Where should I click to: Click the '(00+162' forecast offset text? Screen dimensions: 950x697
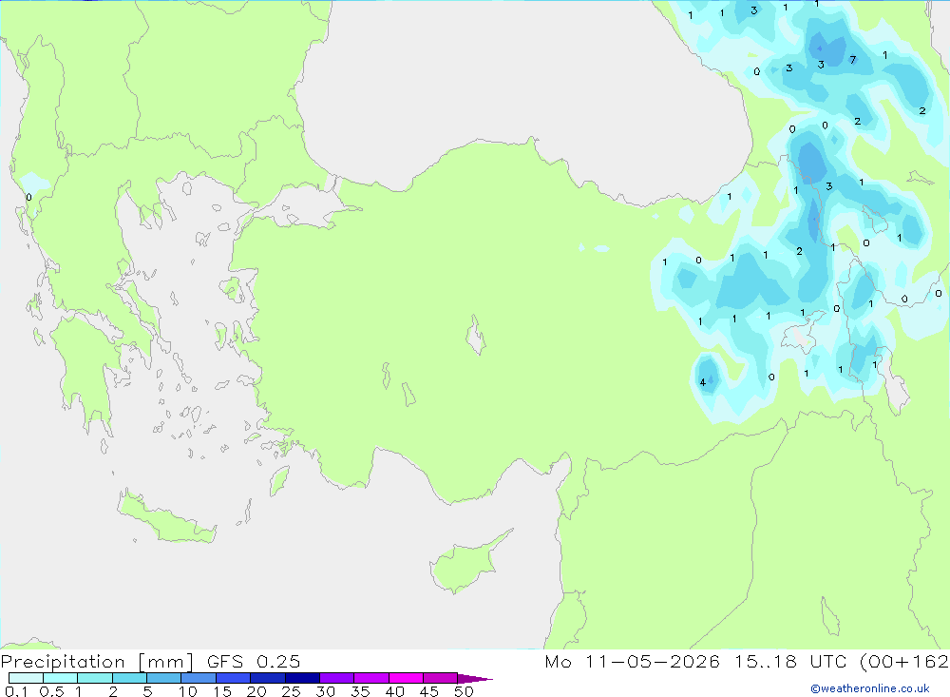pos(904,662)
